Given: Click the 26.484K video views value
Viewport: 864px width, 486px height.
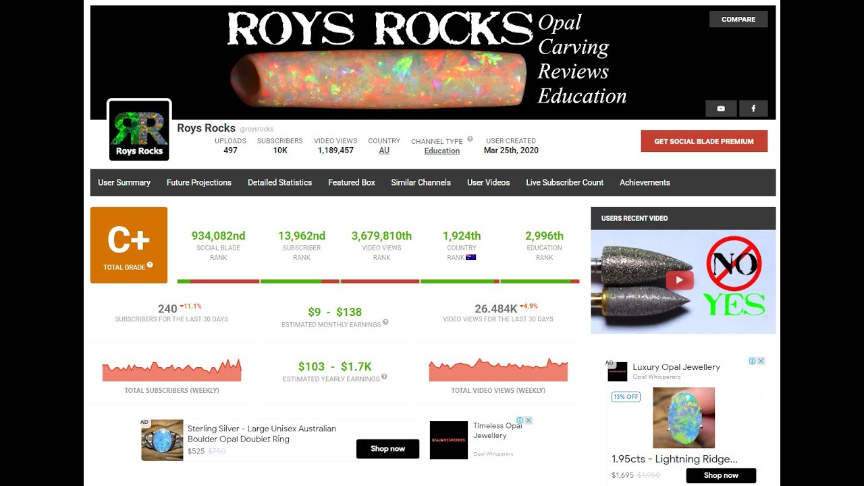Looking at the screenshot, I should (496, 308).
